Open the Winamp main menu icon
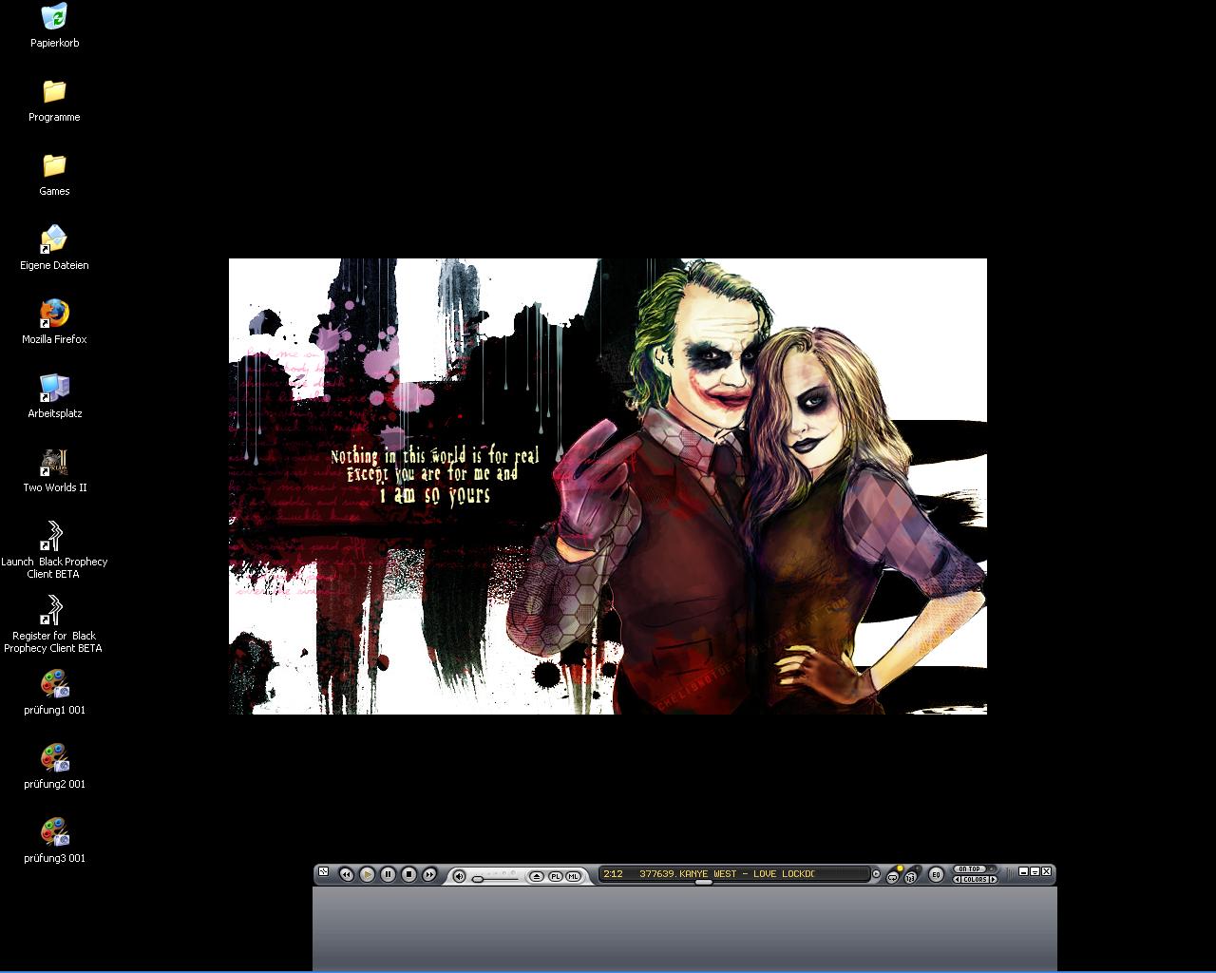Image resolution: width=1216 pixels, height=973 pixels. 323,871
